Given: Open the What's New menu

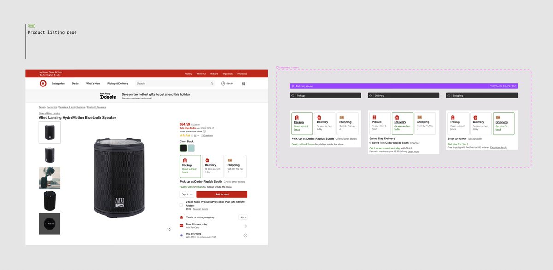Looking at the screenshot, I should pyautogui.click(x=93, y=84).
